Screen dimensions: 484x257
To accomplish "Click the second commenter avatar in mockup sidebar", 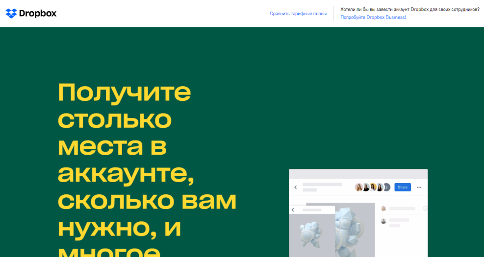I will click(x=383, y=221).
